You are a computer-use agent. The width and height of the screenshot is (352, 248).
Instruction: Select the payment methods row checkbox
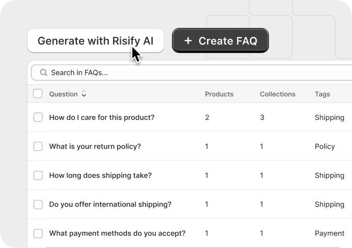coord(38,233)
